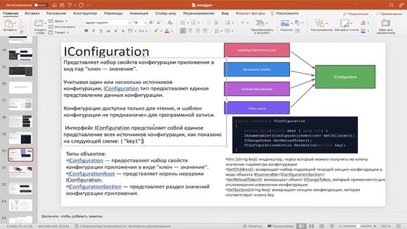Click the zoom slider handle

click(x=358, y=226)
